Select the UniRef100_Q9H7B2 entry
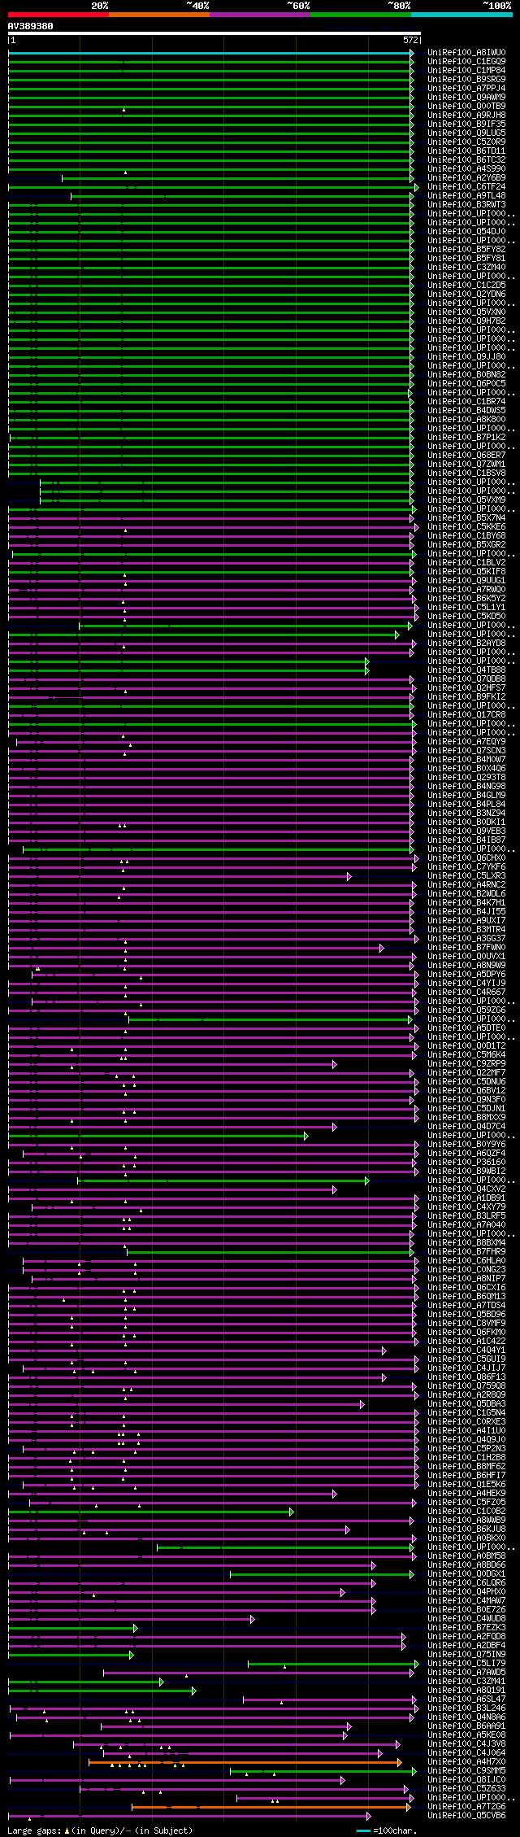The height and width of the screenshot is (1837, 520). (x=466, y=321)
